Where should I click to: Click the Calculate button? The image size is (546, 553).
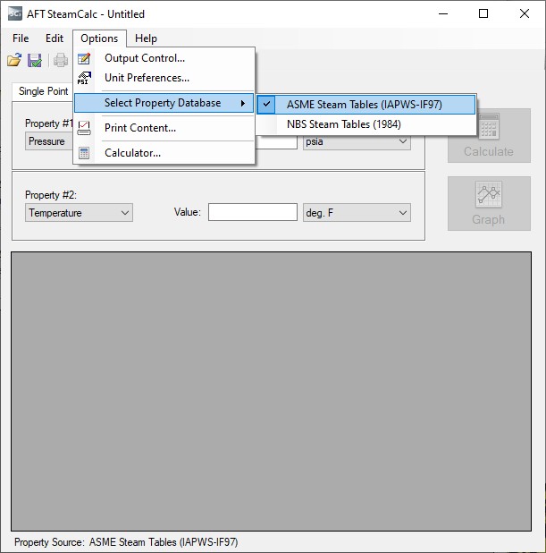pyautogui.click(x=489, y=135)
